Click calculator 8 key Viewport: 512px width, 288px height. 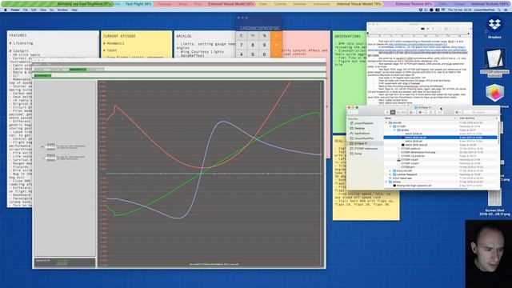coord(253,45)
